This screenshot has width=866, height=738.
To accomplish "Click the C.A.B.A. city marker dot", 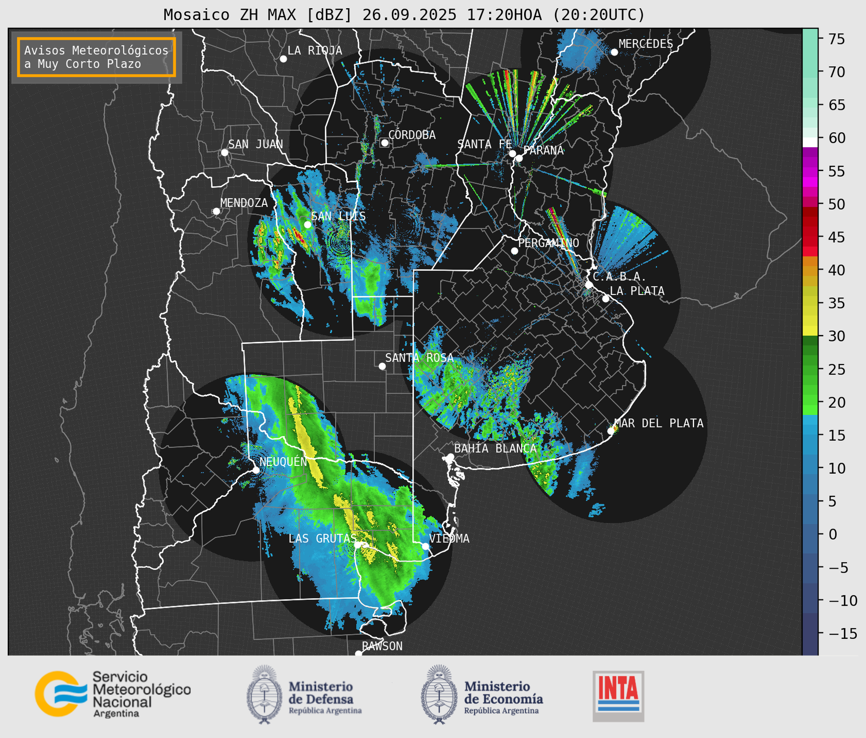I will (x=589, y=284).
